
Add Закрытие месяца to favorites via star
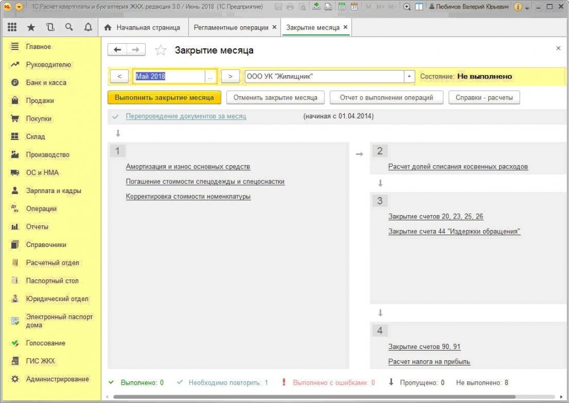click(160, 50)
